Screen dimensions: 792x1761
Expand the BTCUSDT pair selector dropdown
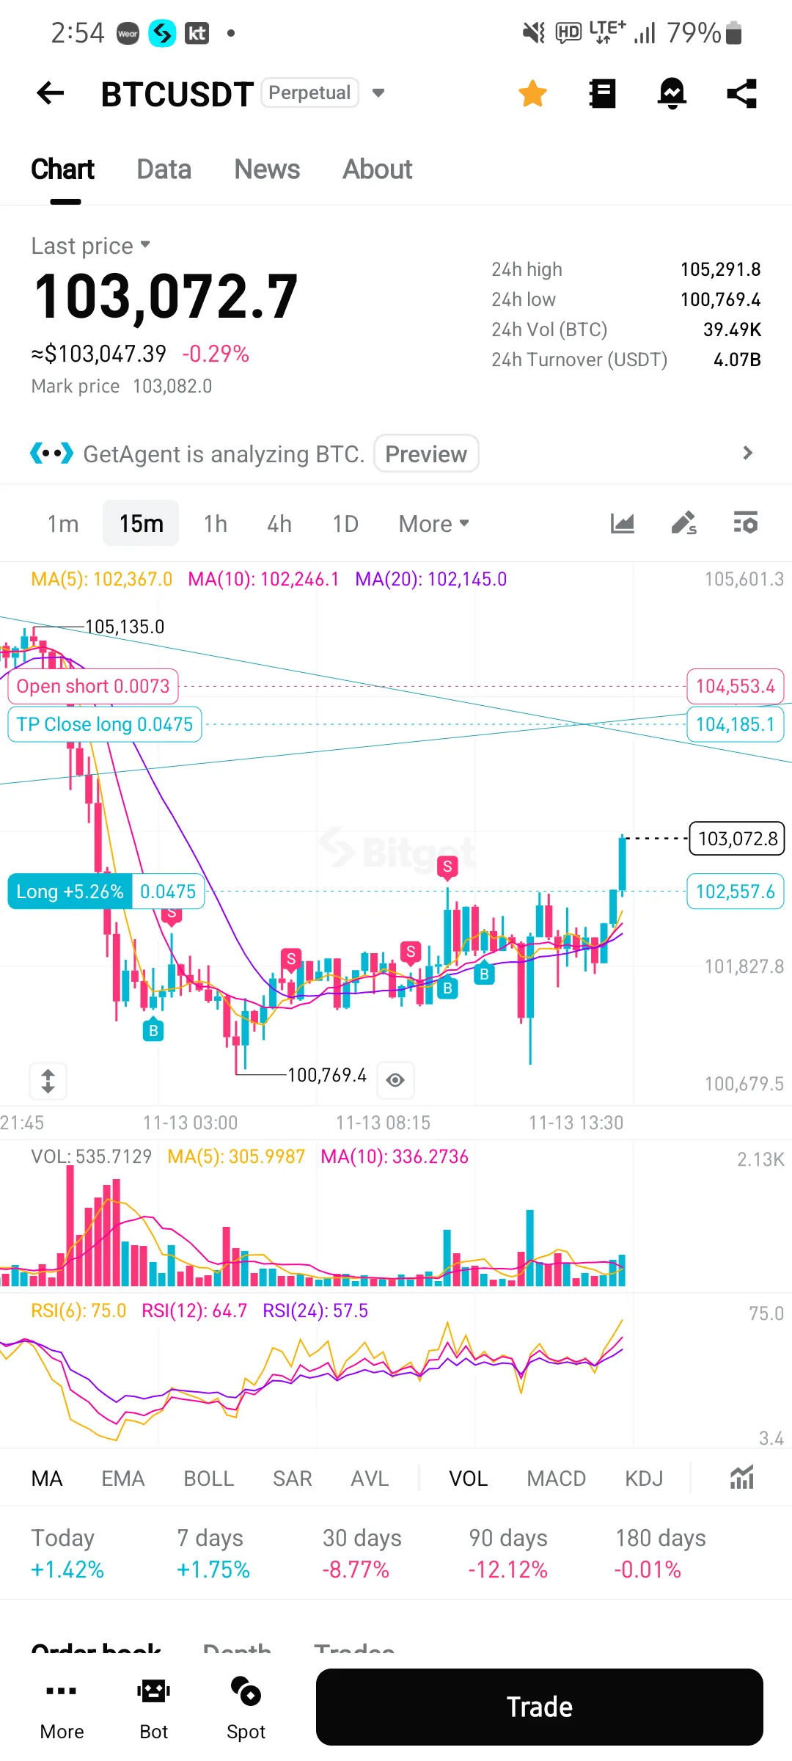378,93
